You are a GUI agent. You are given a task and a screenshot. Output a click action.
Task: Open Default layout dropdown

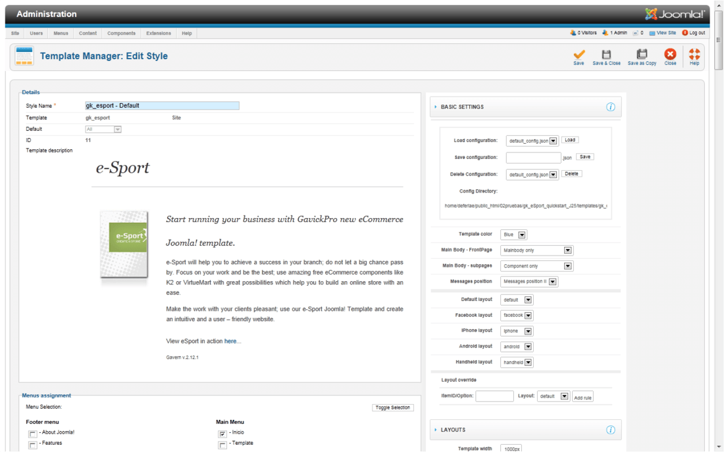point(517,300)
